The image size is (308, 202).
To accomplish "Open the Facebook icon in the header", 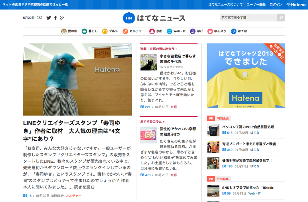I will [55, 17].
